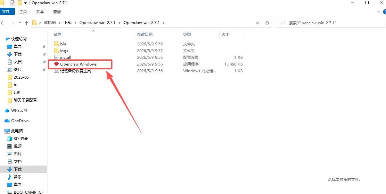Go up one folder level arrow
This screenshot has width=386, height=194.
pos(27,23)
